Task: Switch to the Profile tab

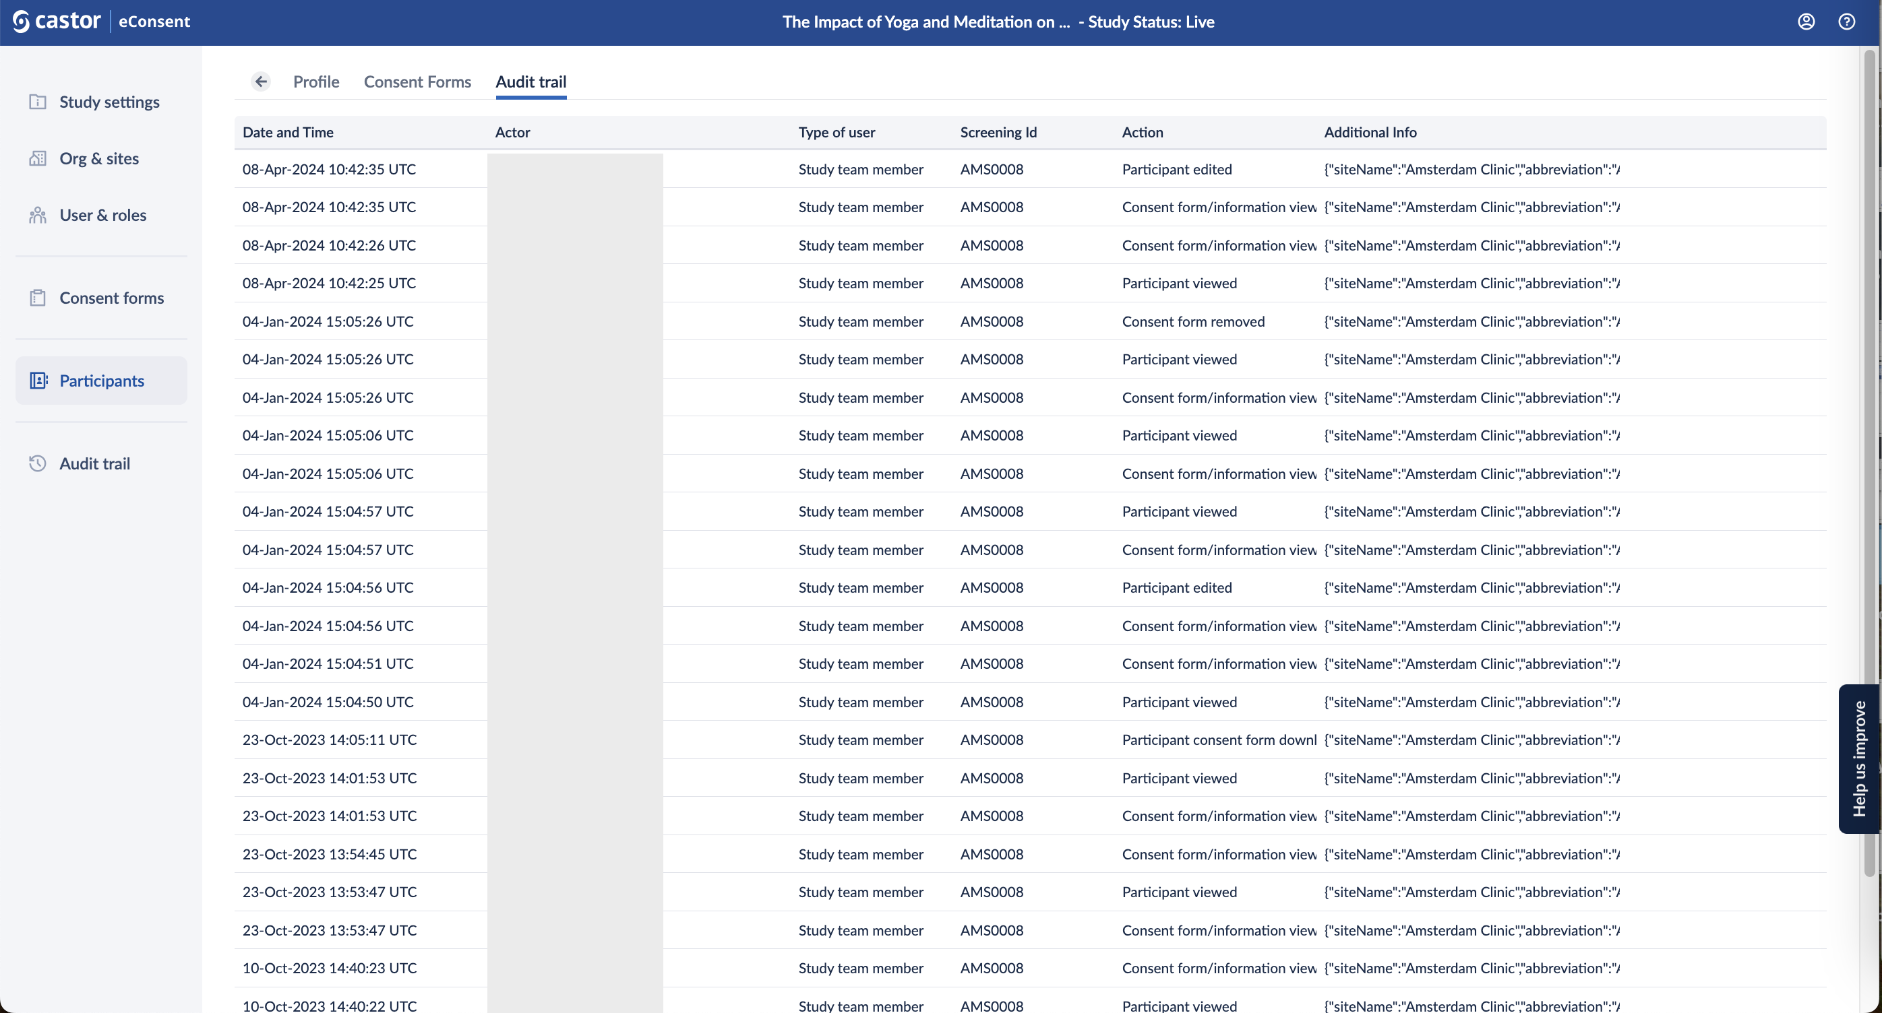Action: pos(316,81)
